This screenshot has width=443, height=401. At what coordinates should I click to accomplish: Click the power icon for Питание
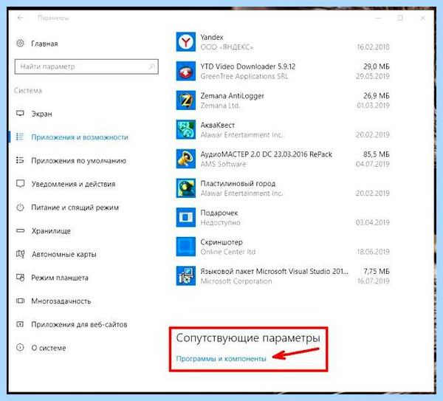[20, 207]
